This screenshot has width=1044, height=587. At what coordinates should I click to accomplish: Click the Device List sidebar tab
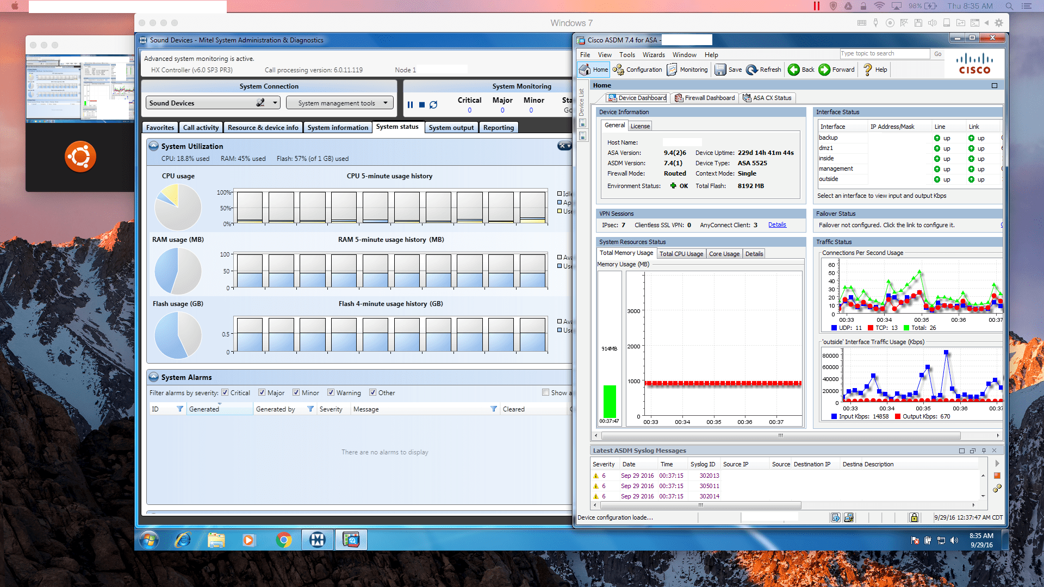tap(581, 102)
